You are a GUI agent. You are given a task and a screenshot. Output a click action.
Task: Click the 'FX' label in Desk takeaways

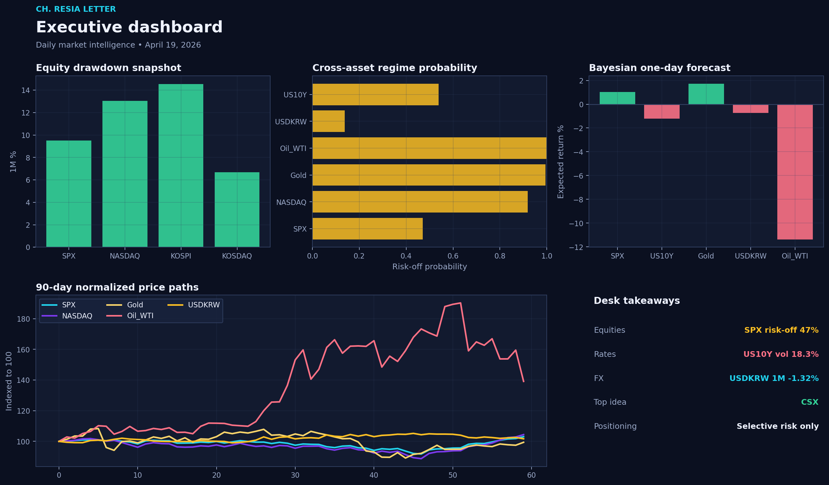[599, 378]
